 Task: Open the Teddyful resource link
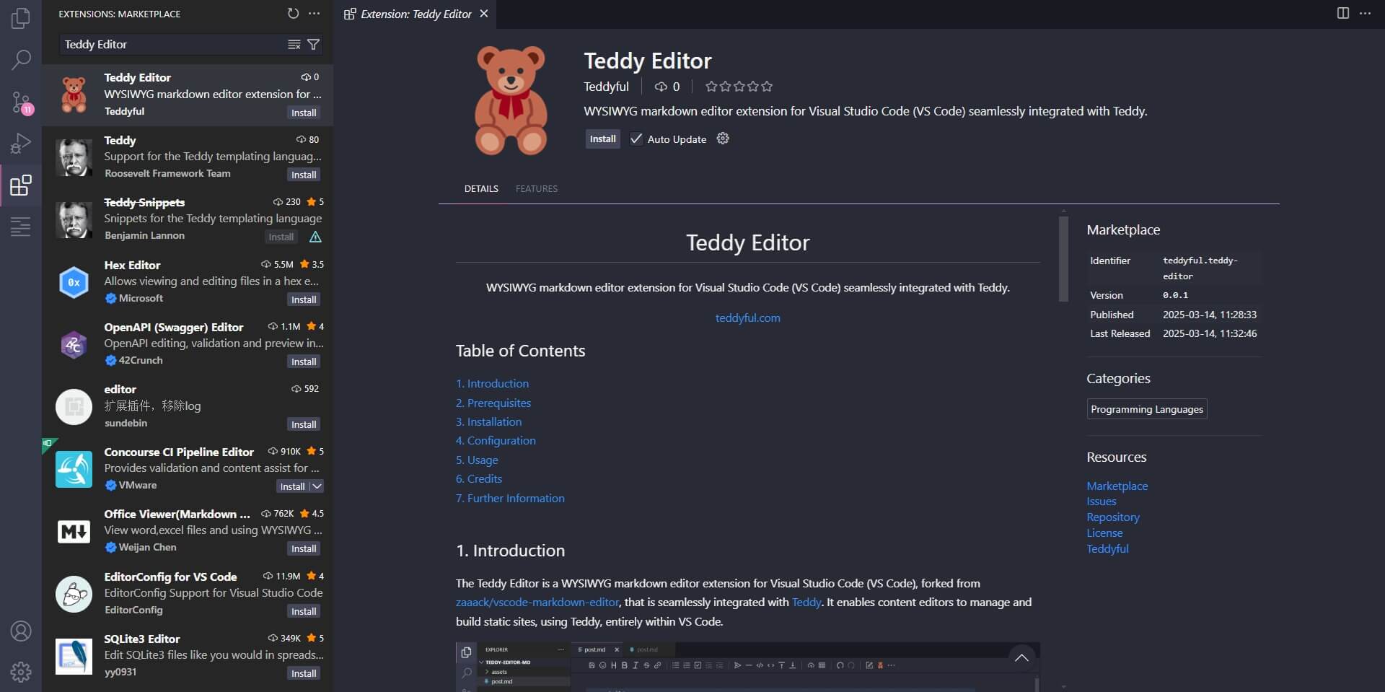point(1107,549)
